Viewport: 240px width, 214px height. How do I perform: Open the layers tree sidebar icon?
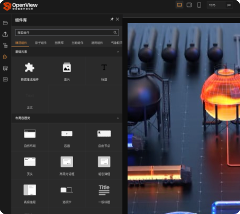[x=5, y=45]
